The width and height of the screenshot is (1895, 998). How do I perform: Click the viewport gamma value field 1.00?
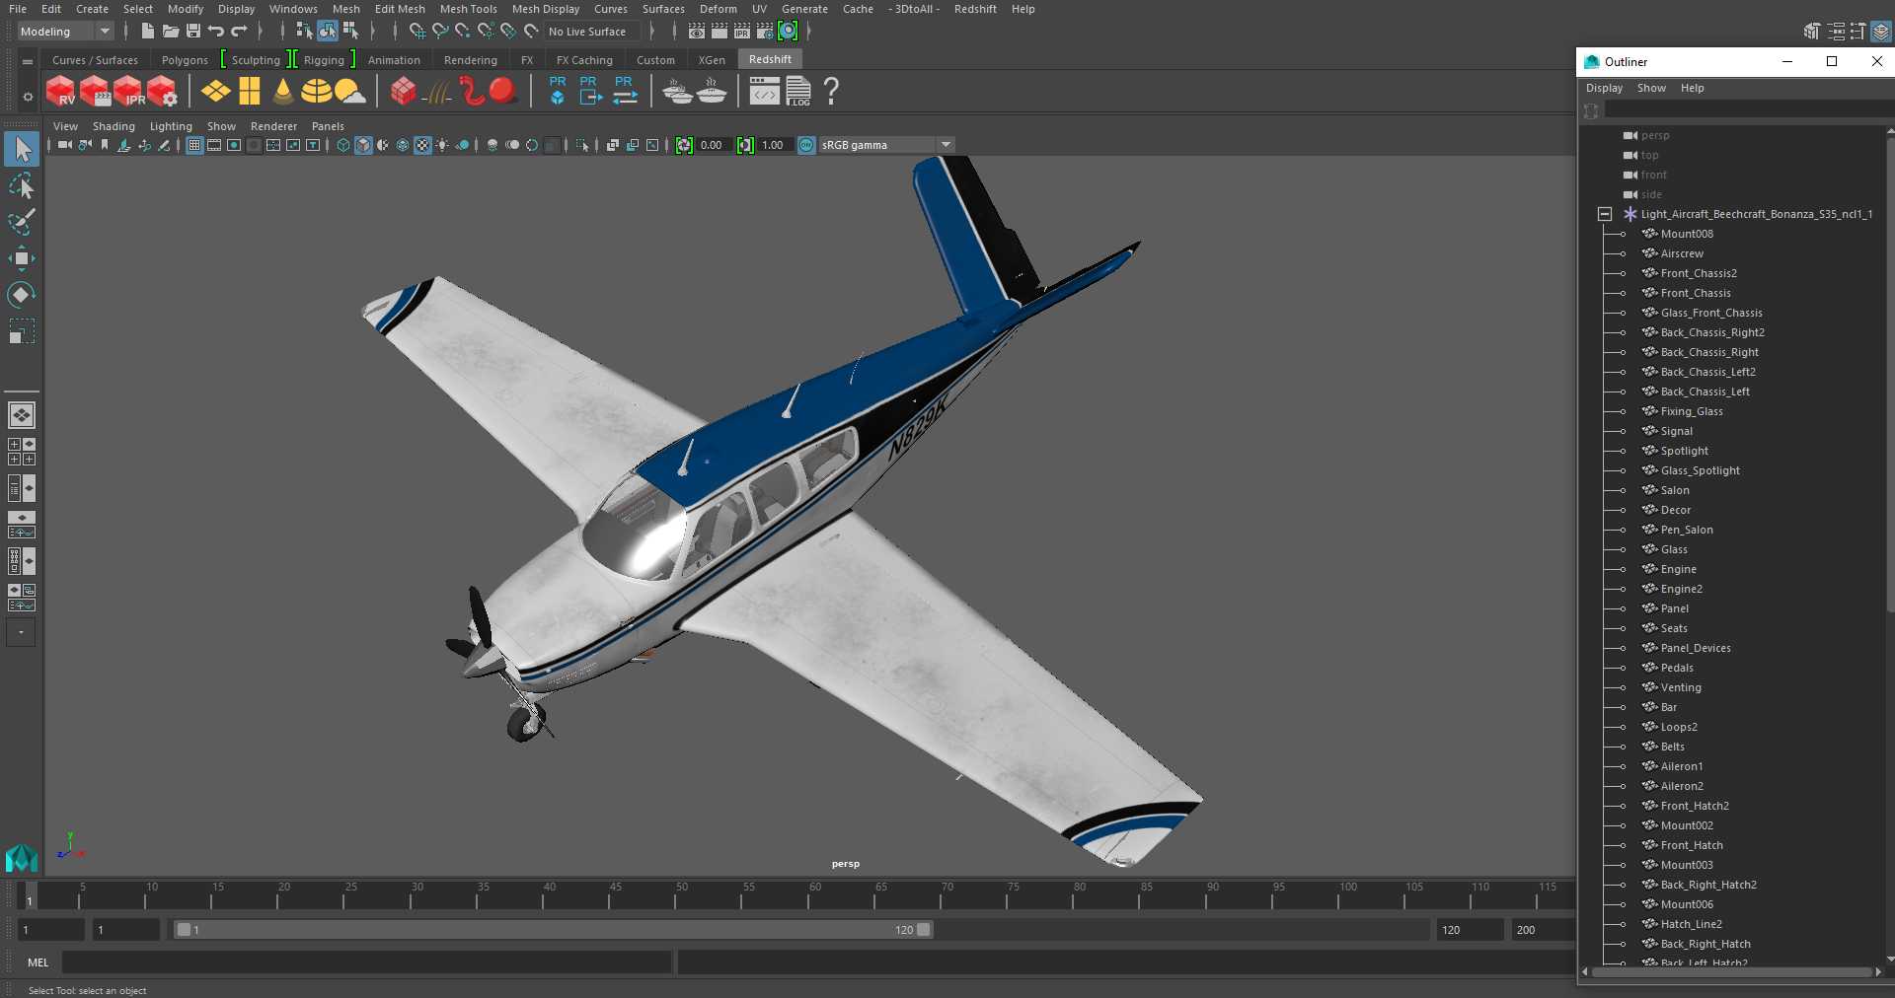[774, 145]
